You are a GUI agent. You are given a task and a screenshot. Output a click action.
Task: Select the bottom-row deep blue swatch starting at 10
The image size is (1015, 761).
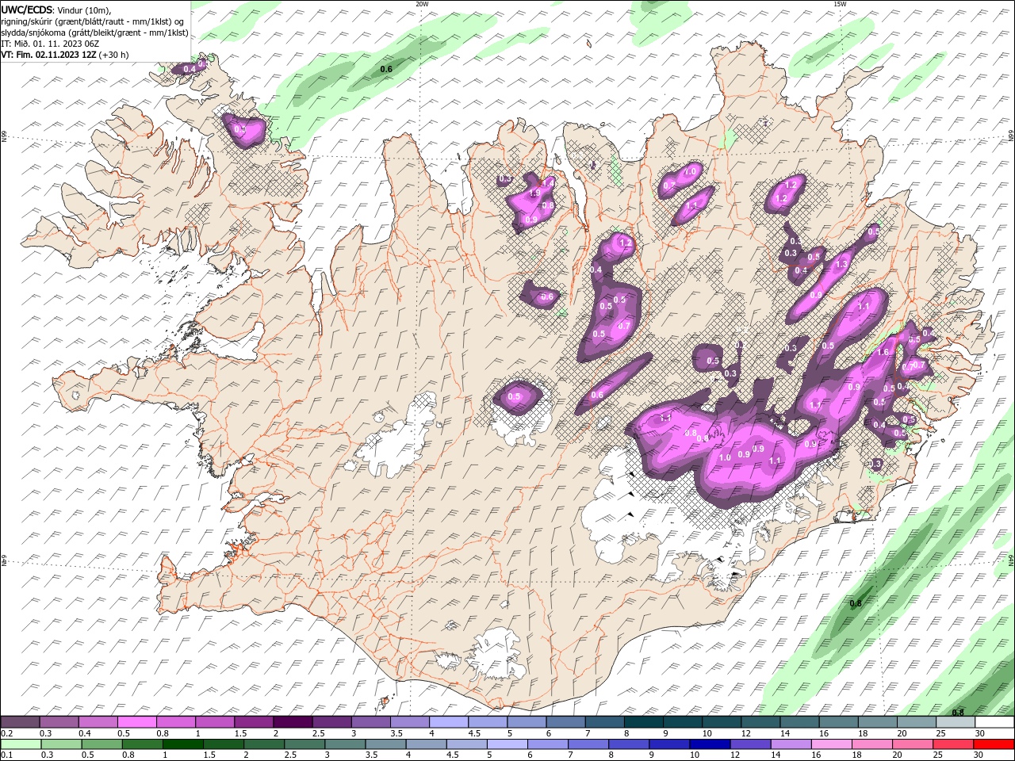coord(710,744)
